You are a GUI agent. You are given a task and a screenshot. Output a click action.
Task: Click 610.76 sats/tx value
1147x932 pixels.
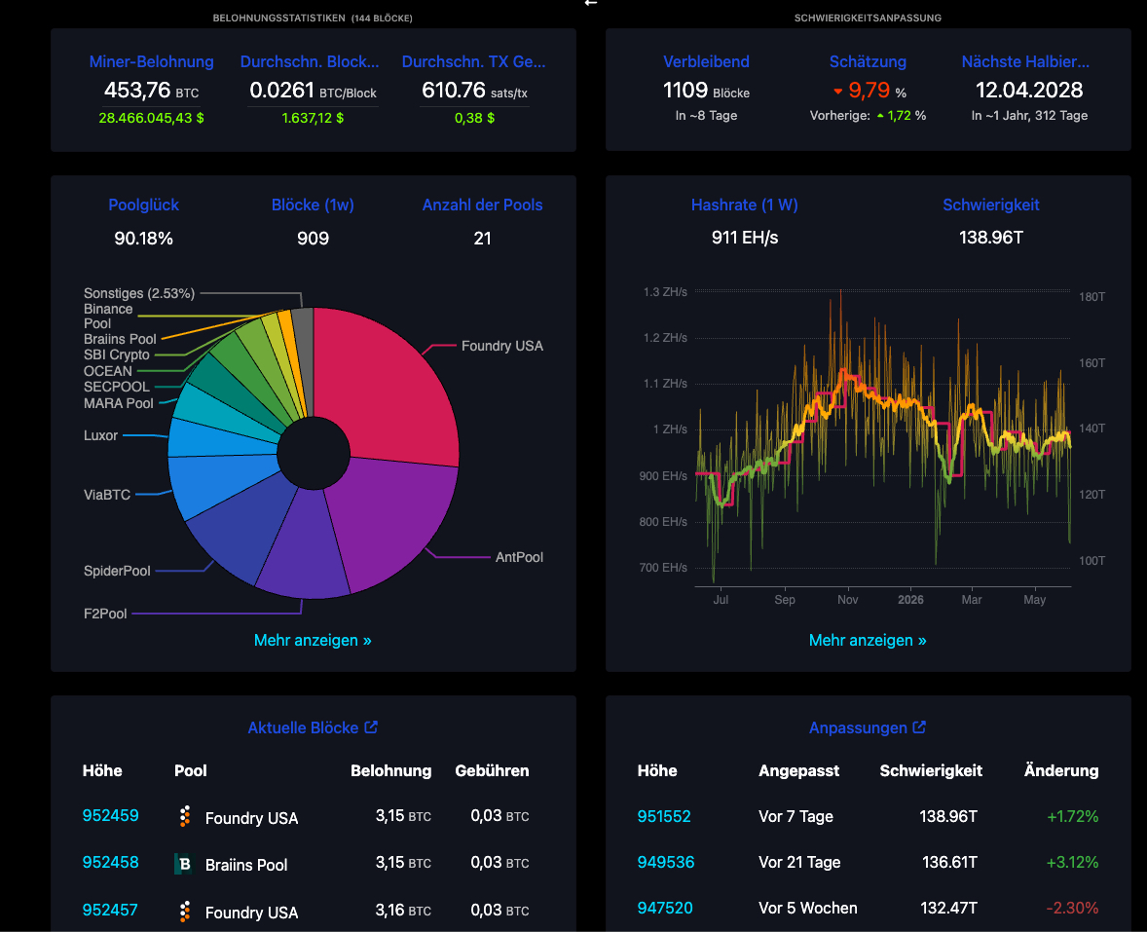tap(474, 91)
